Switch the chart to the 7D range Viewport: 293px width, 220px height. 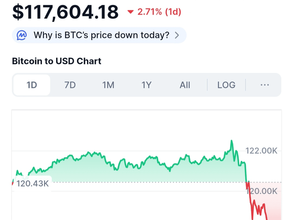point(70,85)
